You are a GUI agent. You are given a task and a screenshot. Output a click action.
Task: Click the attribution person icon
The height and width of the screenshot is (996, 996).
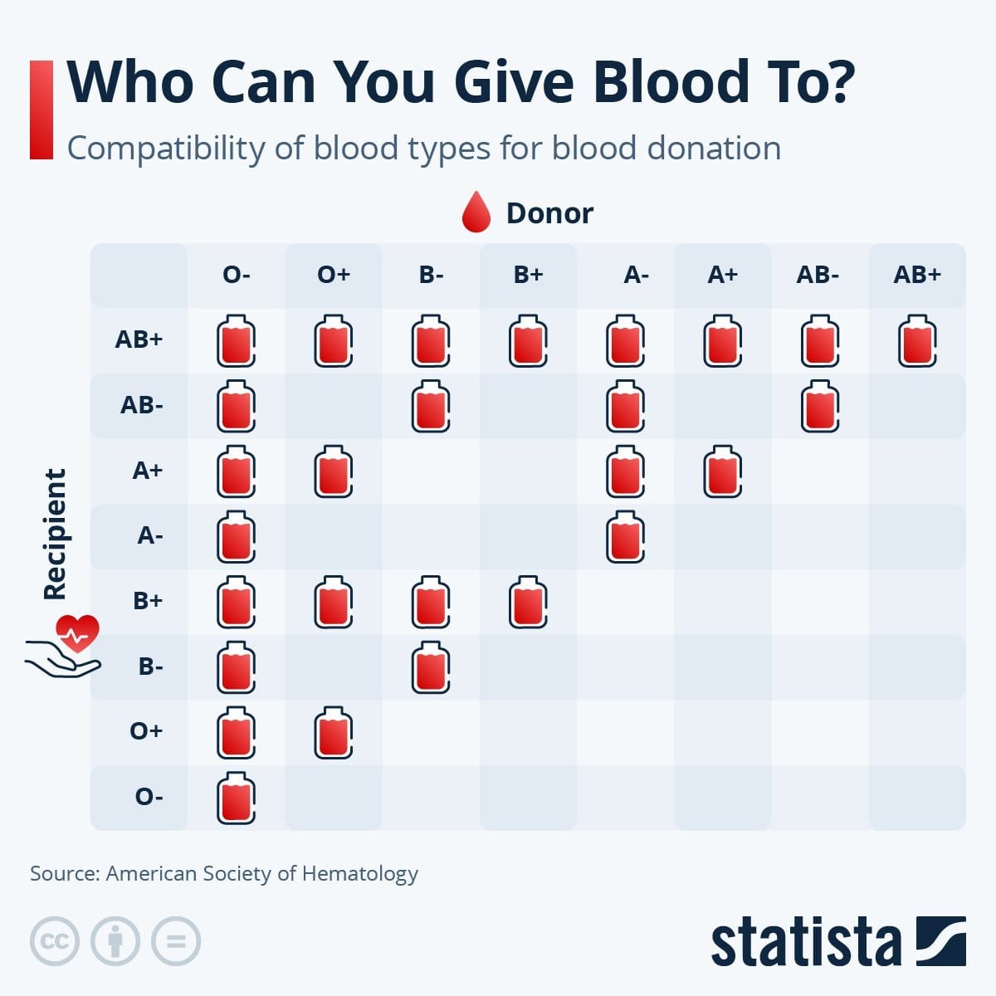coord(115,941)
